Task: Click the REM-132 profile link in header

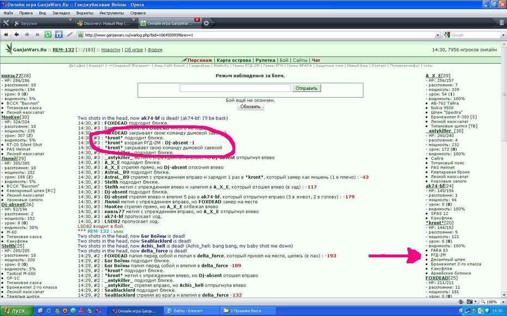Action: pos(63,49)
